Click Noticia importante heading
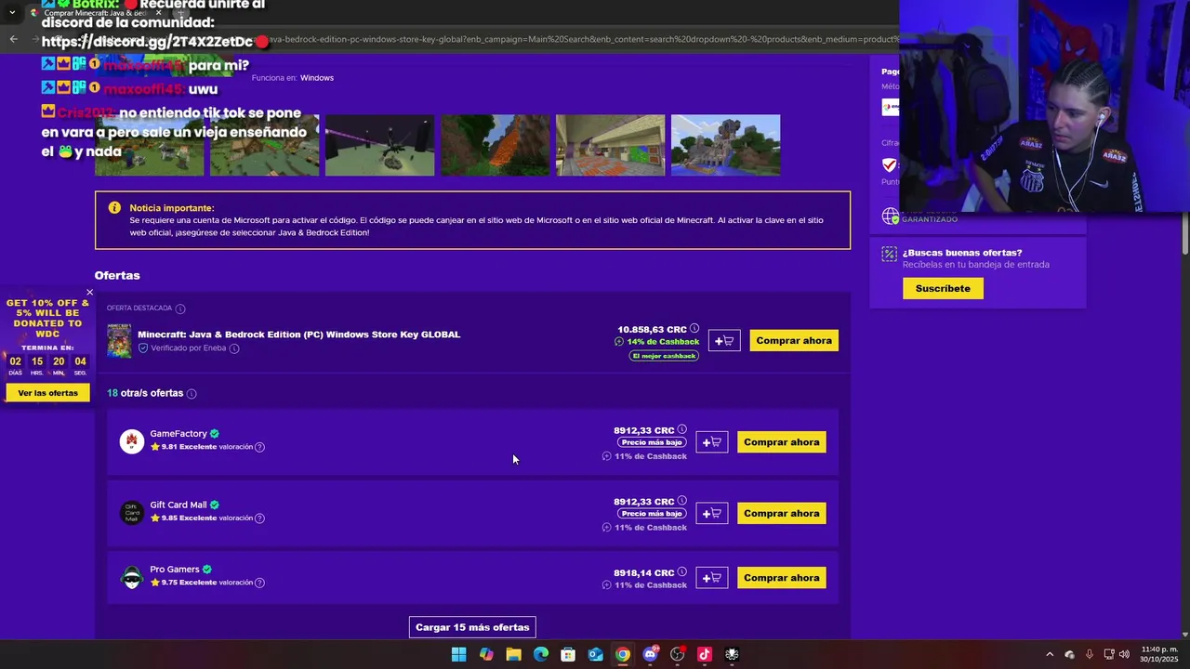The width and height of the screenshot is (1190, 669). point(172,208)
